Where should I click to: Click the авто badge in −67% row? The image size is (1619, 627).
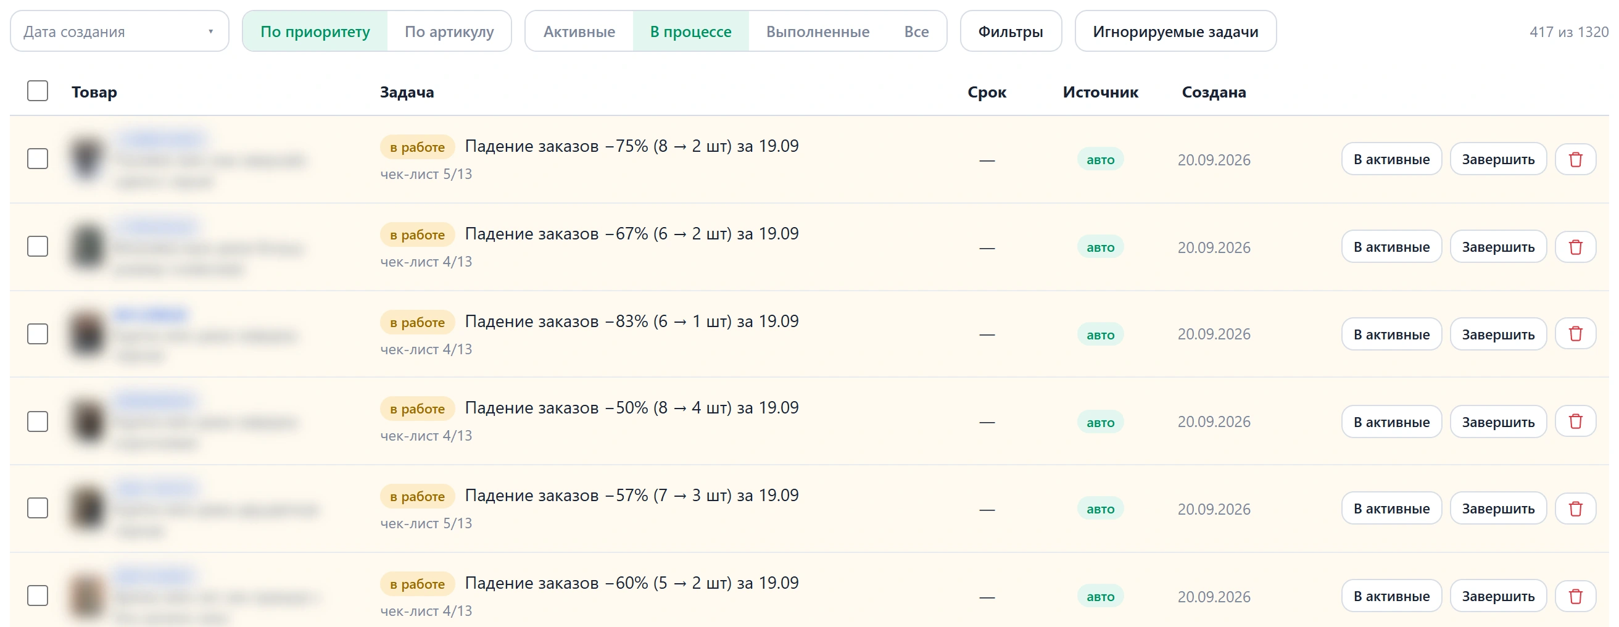pos(1100,247)
